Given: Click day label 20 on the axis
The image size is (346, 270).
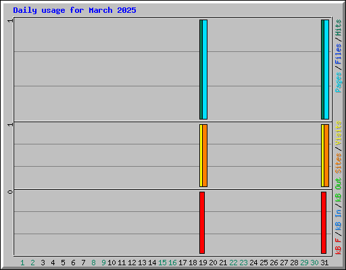Looking at the screenshot, I should coord(213,263).
